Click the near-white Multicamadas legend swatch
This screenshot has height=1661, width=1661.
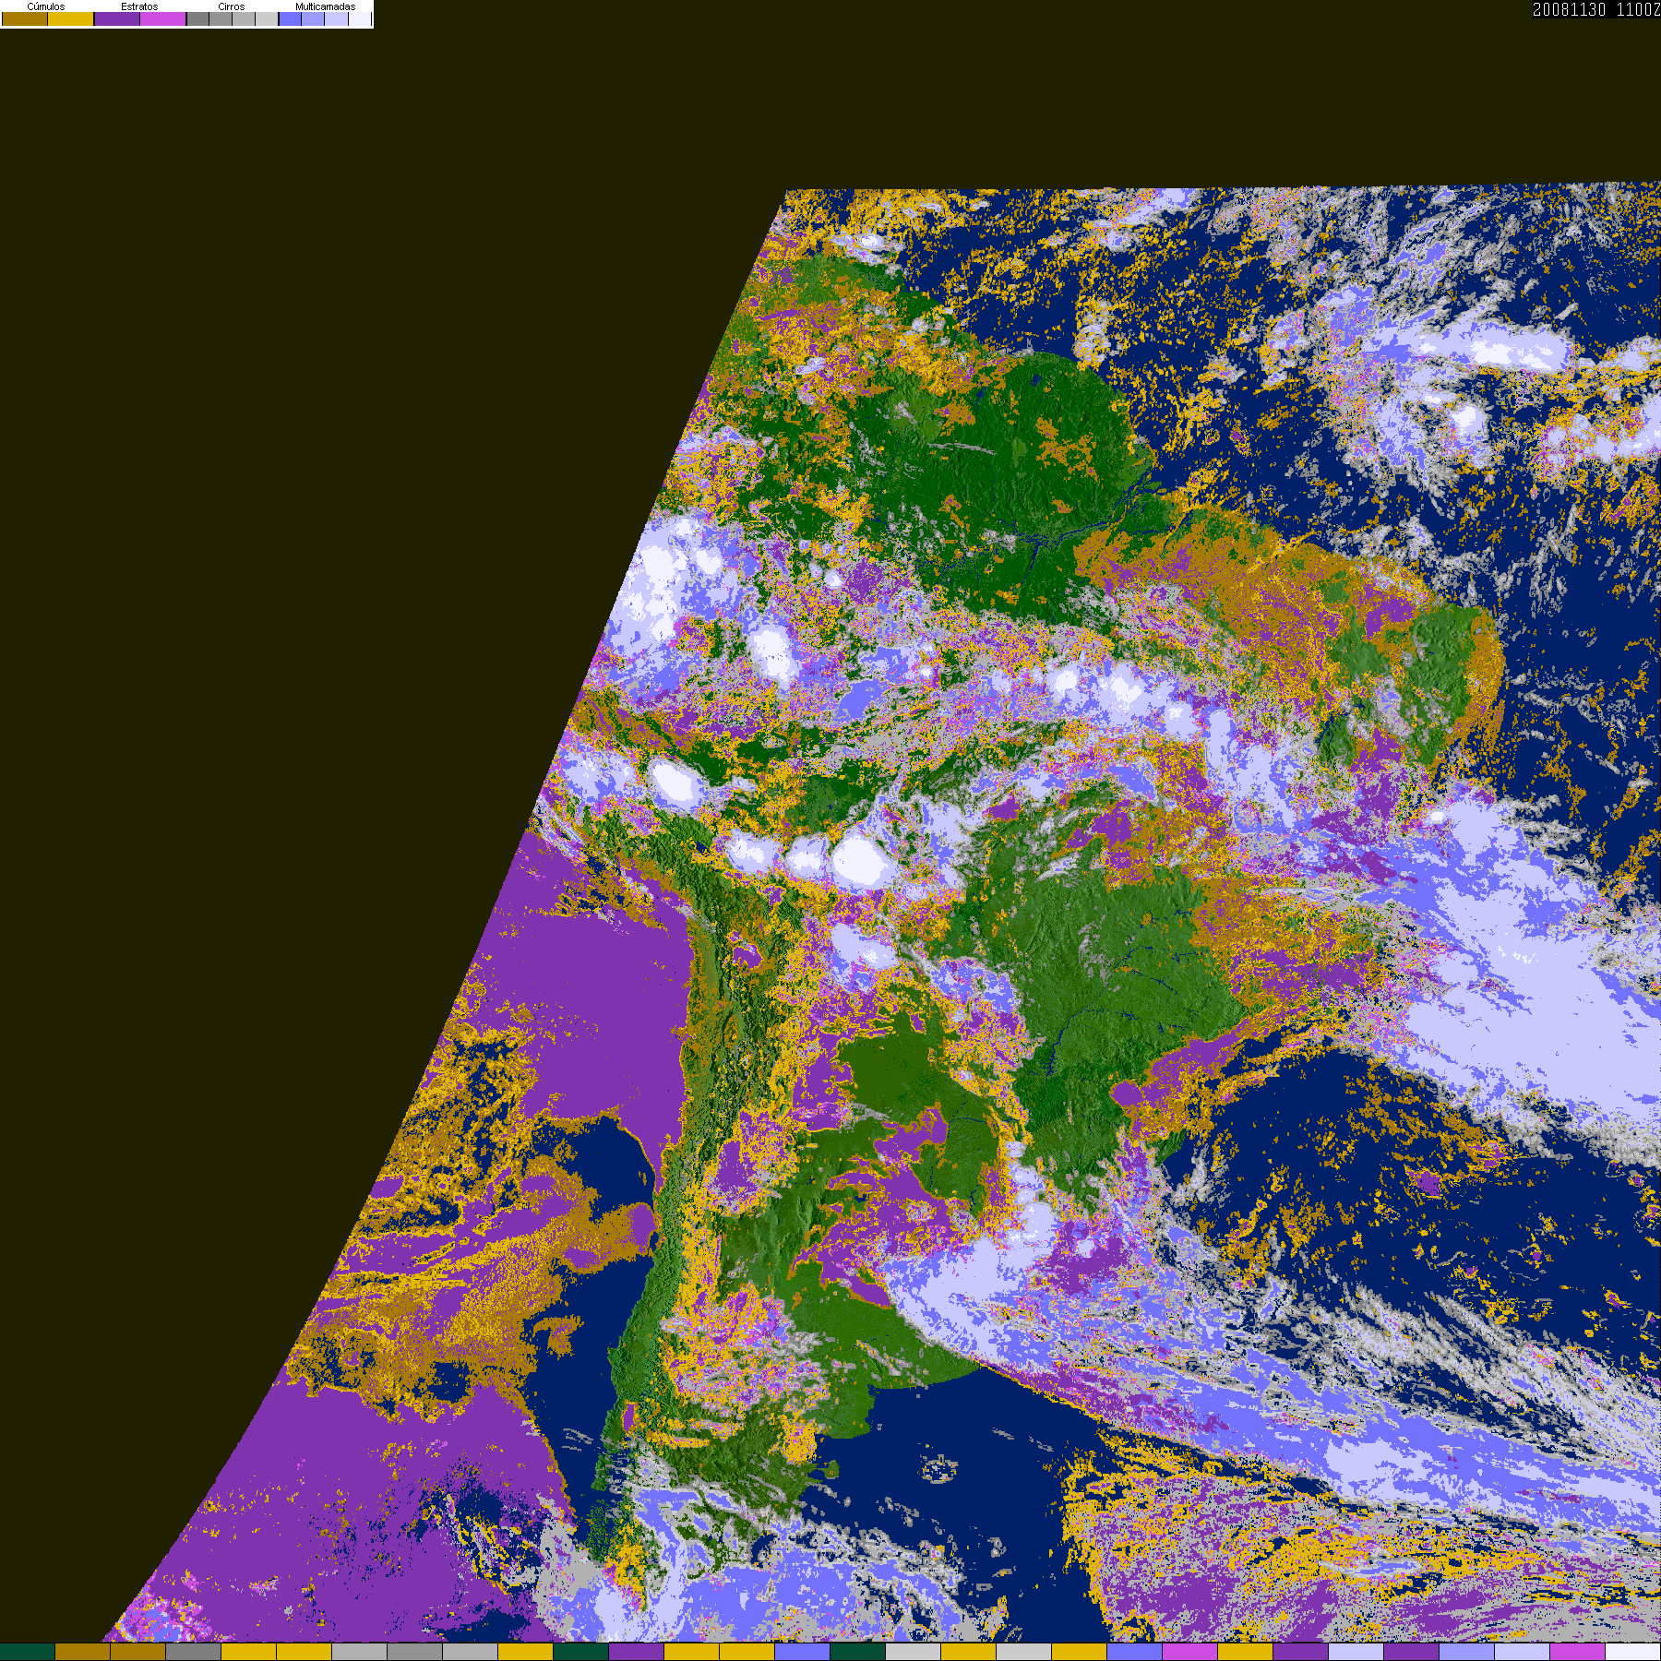pyautogui.click(x=360, y=18)
